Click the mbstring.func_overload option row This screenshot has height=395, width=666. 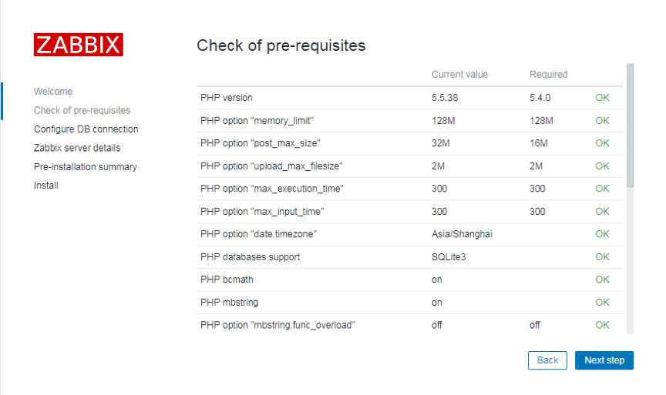pos(409,325)
